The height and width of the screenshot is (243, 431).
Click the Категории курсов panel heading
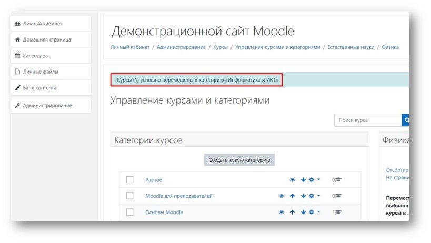(148, 140)
